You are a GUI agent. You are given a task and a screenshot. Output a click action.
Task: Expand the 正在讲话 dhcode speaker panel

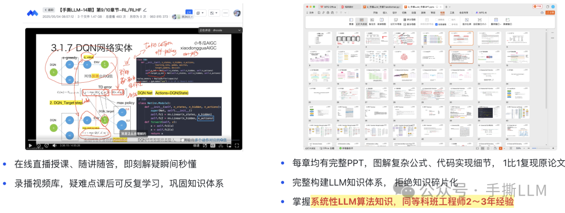[x=220, y=30]
